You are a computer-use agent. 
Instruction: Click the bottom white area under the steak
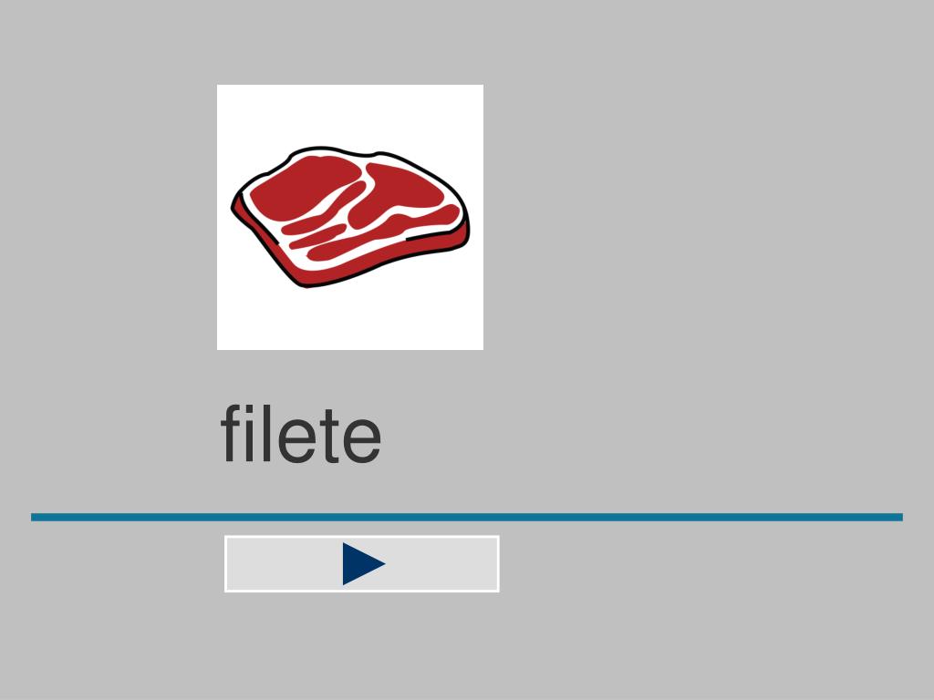click(350, 320)
